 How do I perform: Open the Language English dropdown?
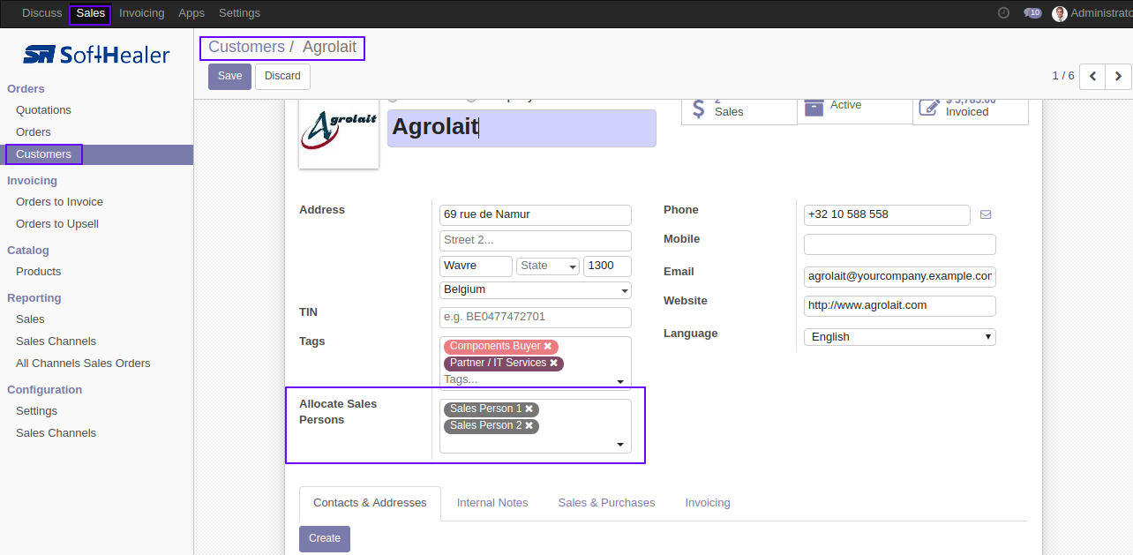click(900, 337)
